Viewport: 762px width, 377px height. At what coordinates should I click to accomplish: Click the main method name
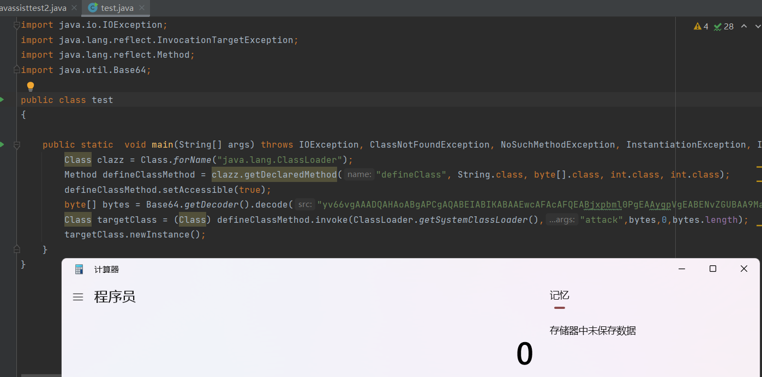click(x=163, y=145)
